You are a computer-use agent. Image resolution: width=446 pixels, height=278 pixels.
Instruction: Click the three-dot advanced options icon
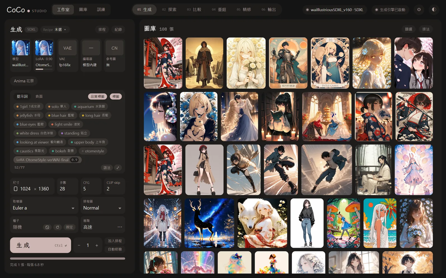pyautogui.click(x=120, y=227)
